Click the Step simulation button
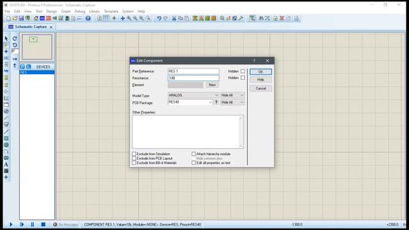409x230 pixels. (x=22, y=224)
